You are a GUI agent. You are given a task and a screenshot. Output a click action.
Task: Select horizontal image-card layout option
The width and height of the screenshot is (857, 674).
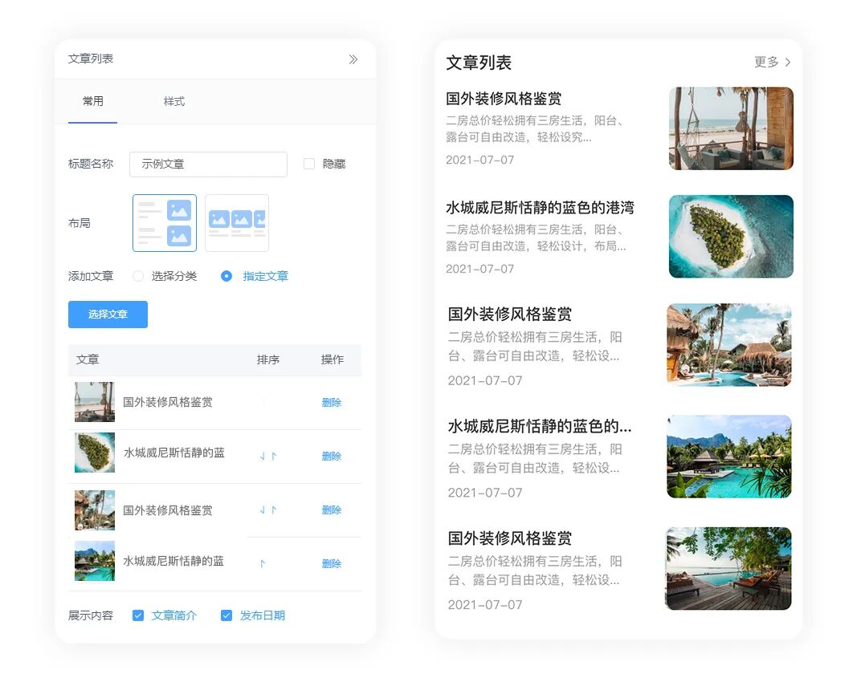click(237, 223)
